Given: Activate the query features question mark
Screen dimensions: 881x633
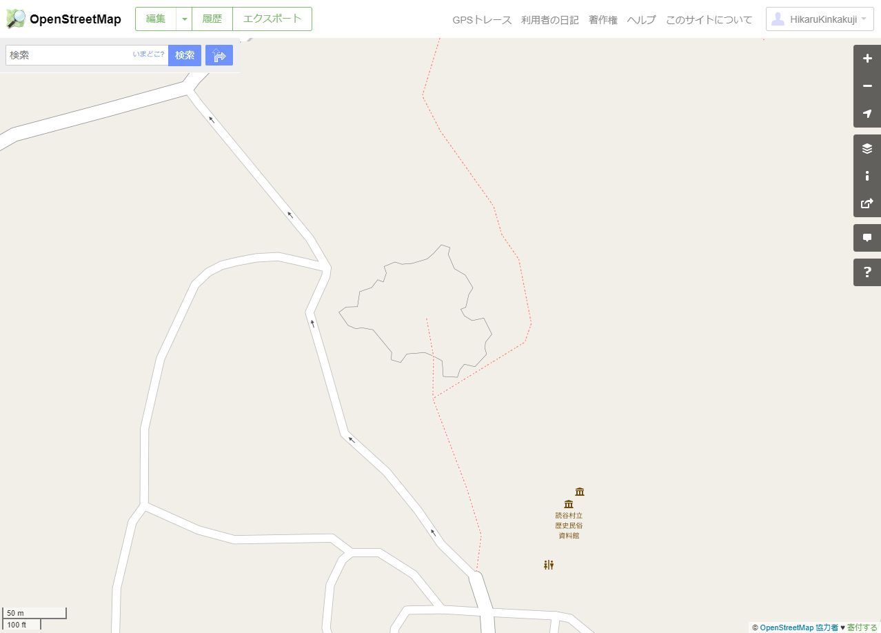Looking at the screenshot, I should click(x=867, y=272).
